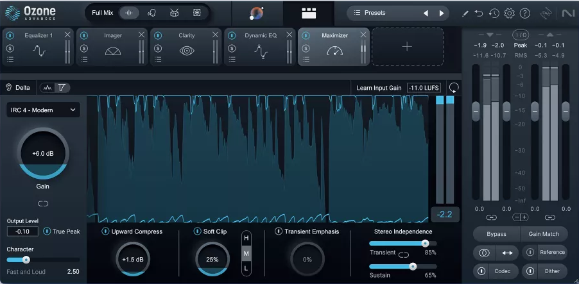
Task: Toggle mono sum circles icon
Action: click(485, 253)
